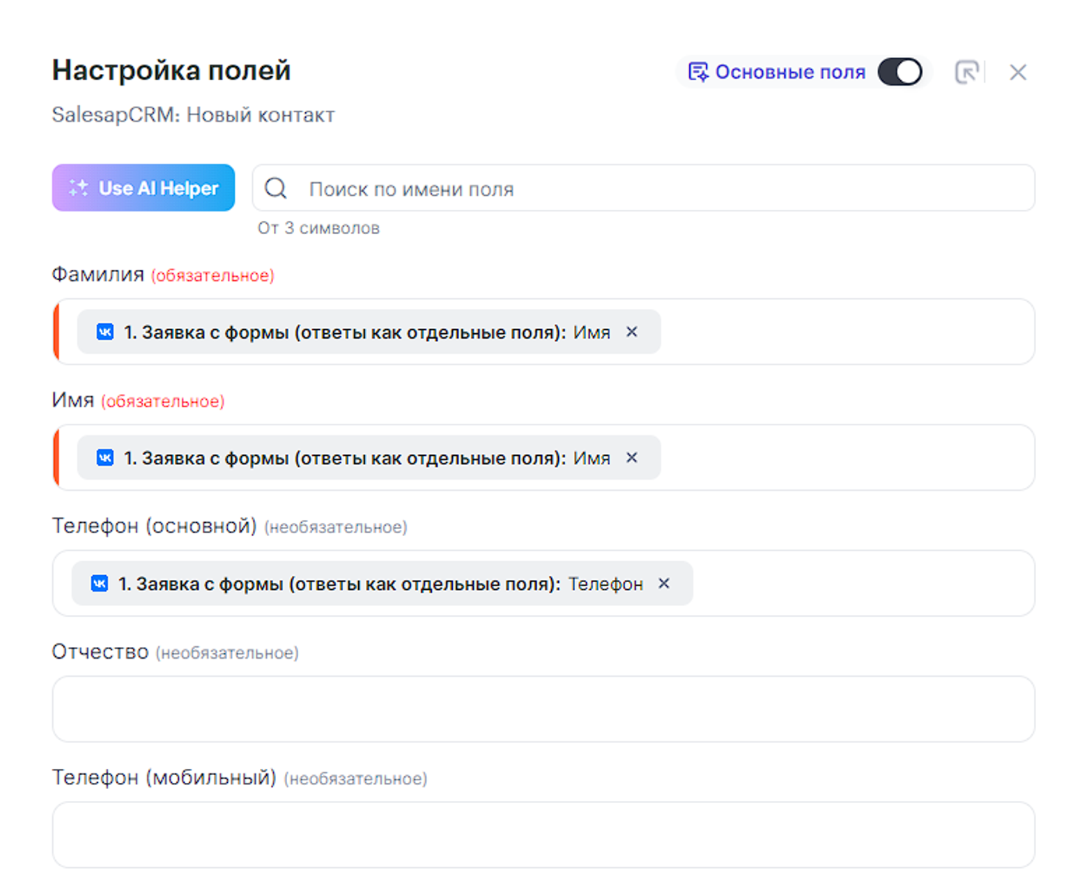Remove the Имя value from Фамилия field
The width and height of the screenshot is (1080, 886).
pos(631,332)
